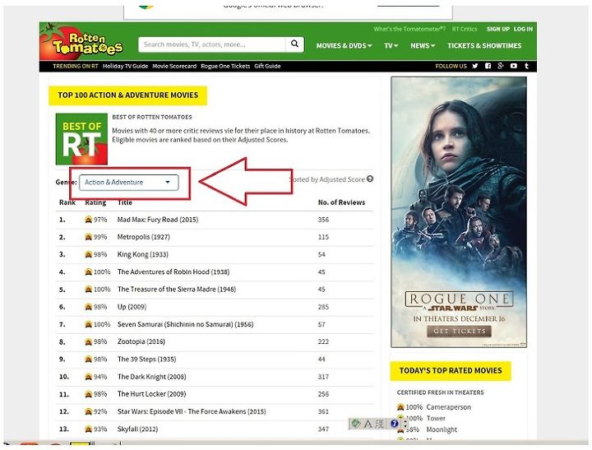
Task: Open Tickets & Showtimes
Action: (x=484, y=45)
